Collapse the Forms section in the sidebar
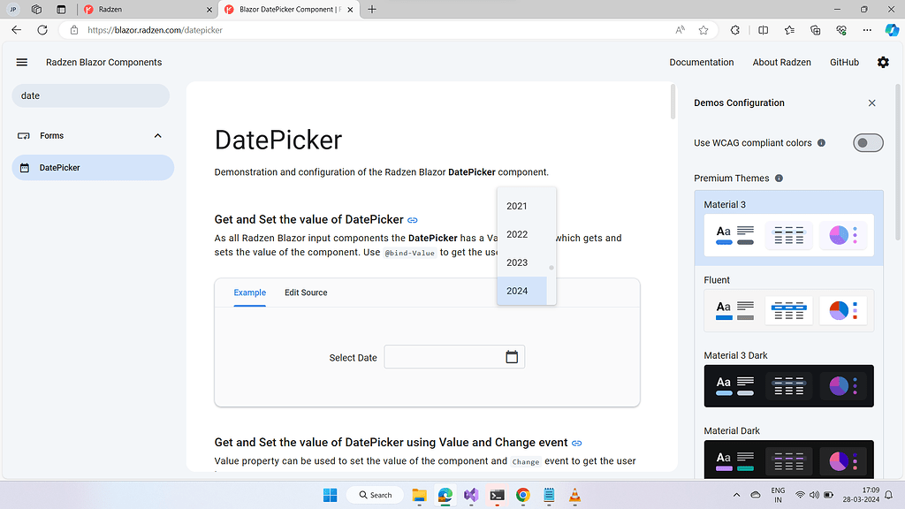The width and height of the screenshot is (905, 509). (157, 135)
